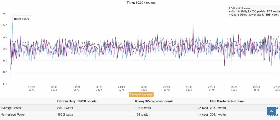Click the Average Power row label
Viewport: 280px width, 120px height.
(x=11, y=108)
